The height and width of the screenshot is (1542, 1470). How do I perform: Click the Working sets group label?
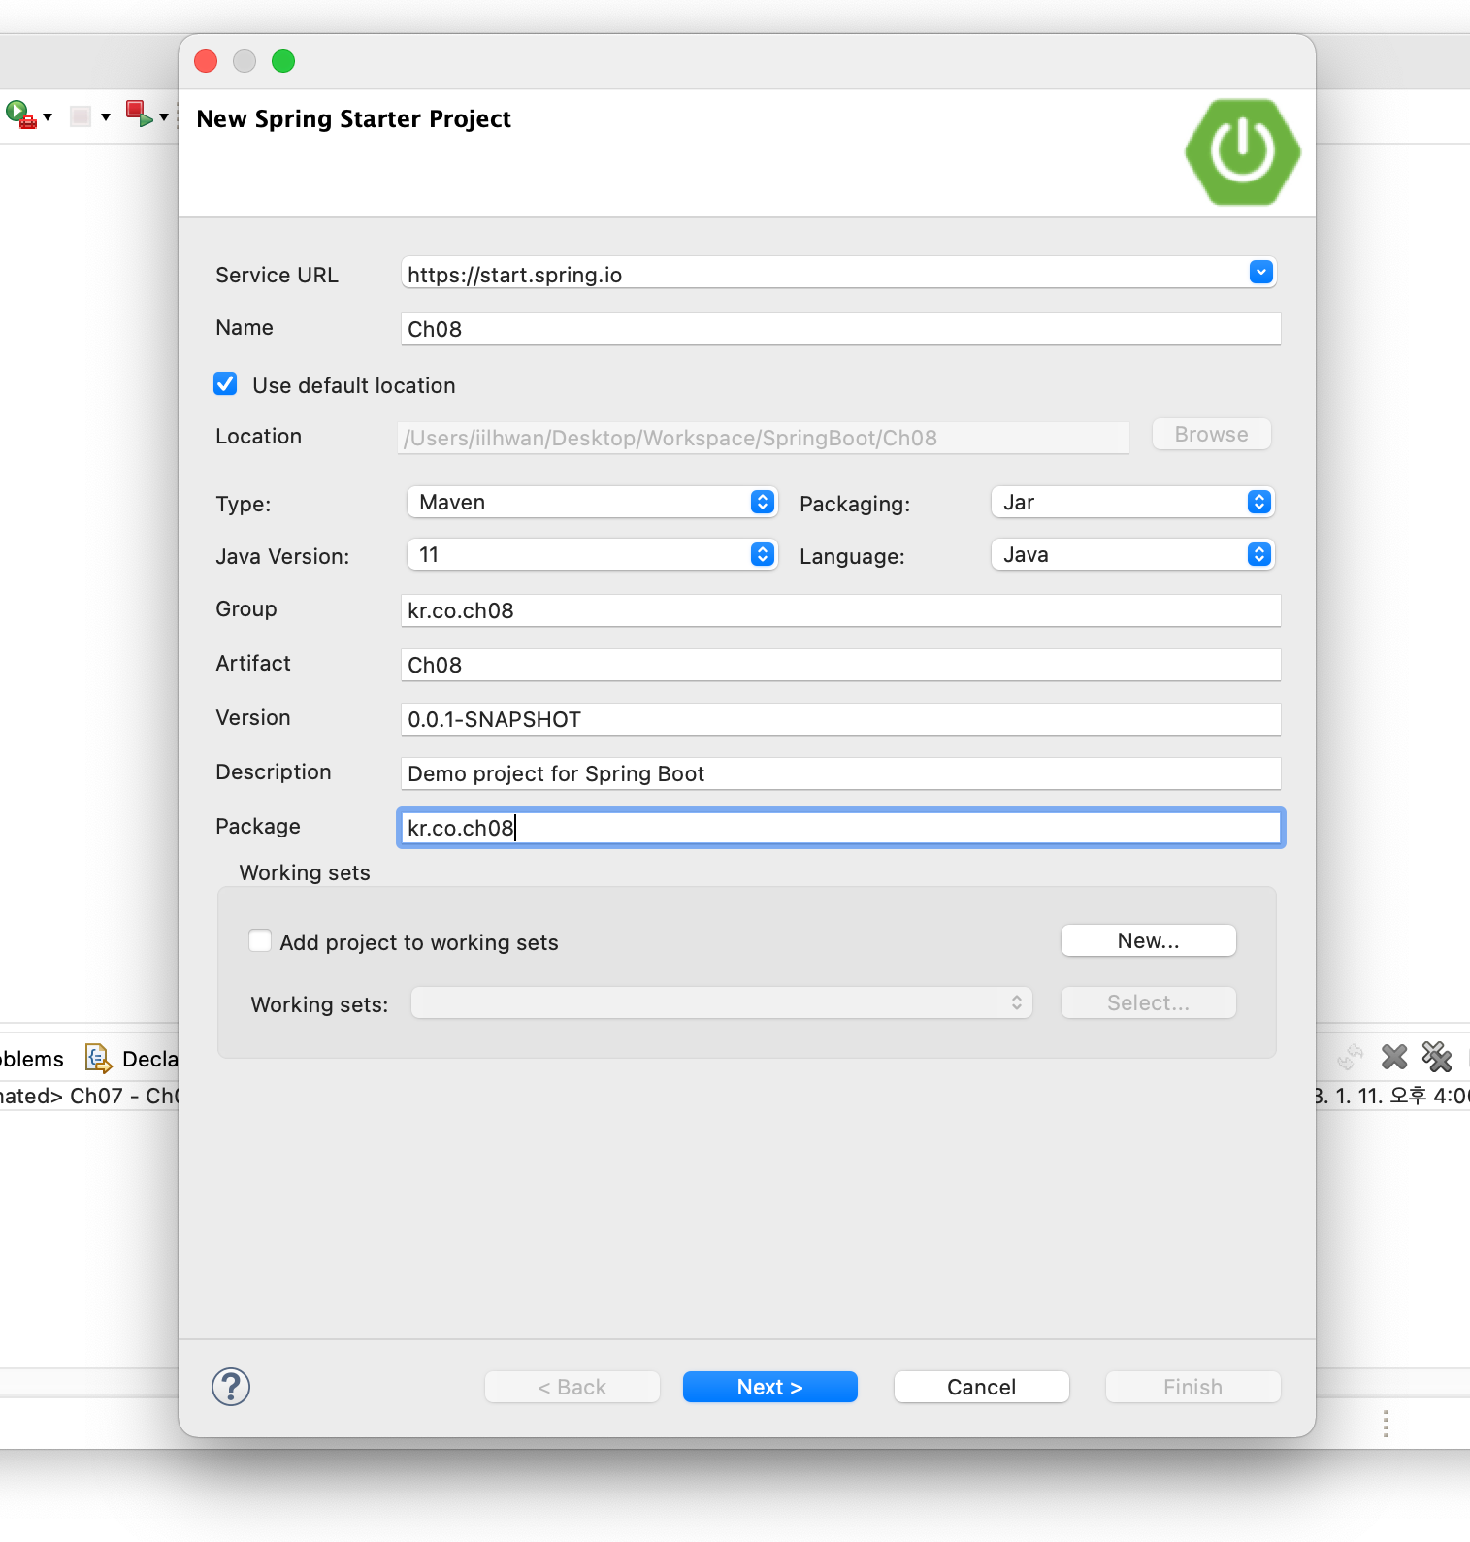click(305, 872)
